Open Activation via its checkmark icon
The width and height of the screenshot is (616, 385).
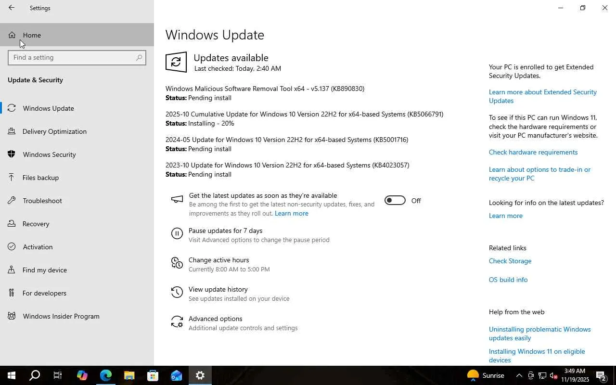point(12,247)
